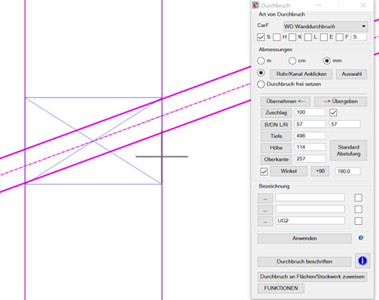Click the blue info icon button
Screen dimensions: 379x300
point(363,260)
